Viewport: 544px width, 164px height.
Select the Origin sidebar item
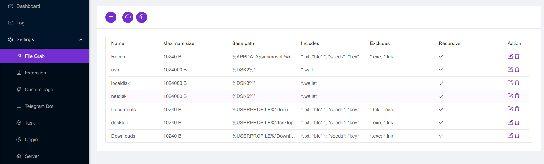[x=31, y=140]
